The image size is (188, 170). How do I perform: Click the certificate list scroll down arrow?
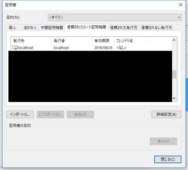point(174,98)
